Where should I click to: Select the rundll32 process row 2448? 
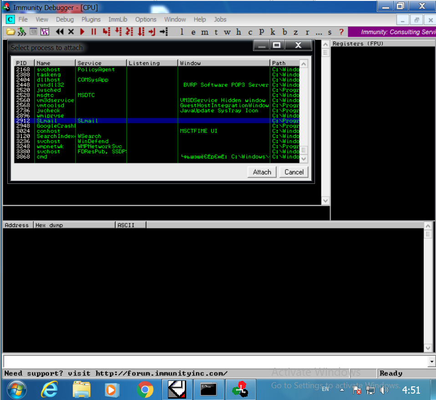[x=157, y=85]
